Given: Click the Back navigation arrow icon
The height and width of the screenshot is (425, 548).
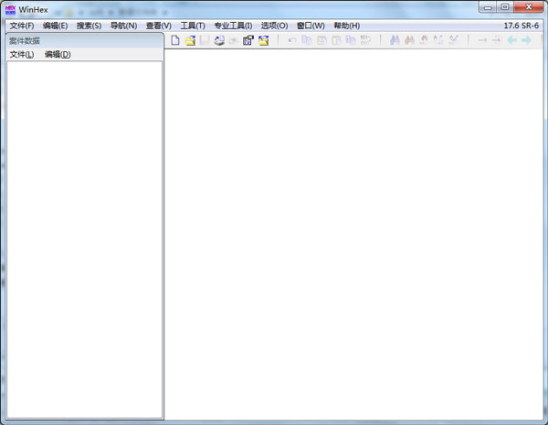Looking at the screenshot, I should click(x=511, y=40).
